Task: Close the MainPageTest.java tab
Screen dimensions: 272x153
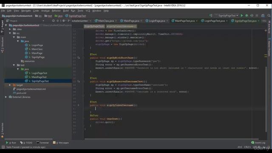Action: click(x=196, y=21)
